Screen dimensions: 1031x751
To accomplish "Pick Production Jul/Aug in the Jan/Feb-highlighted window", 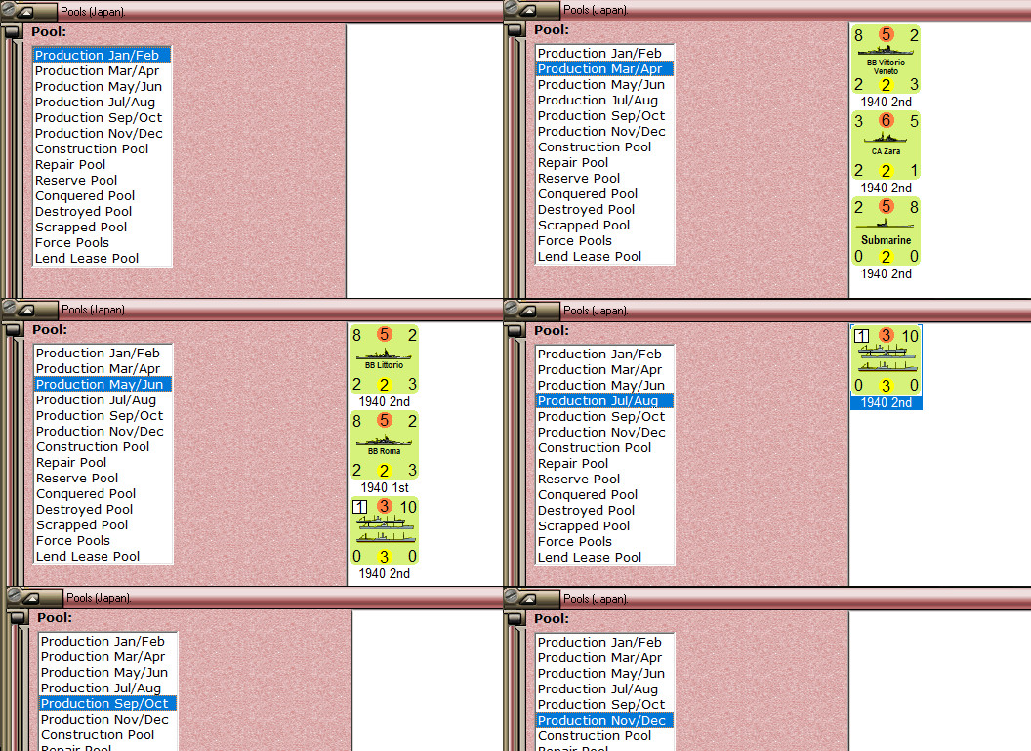I will click(102, 102).
